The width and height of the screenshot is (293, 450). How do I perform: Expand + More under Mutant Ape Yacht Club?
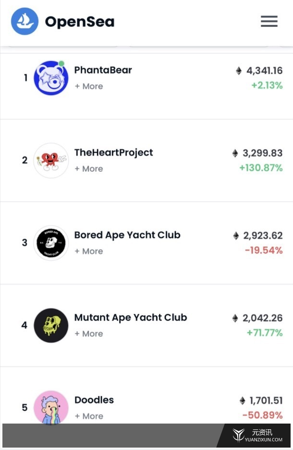pyautogui.click(x=88, y=334)
